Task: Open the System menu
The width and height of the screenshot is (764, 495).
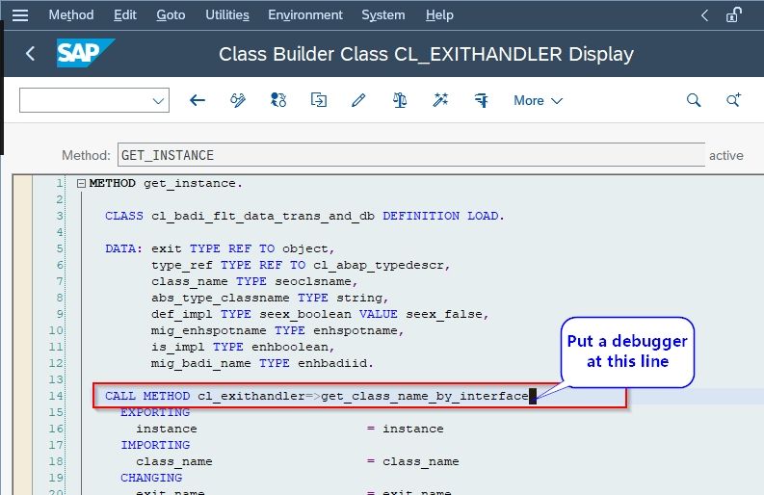Action: click(x=383, y=15)
